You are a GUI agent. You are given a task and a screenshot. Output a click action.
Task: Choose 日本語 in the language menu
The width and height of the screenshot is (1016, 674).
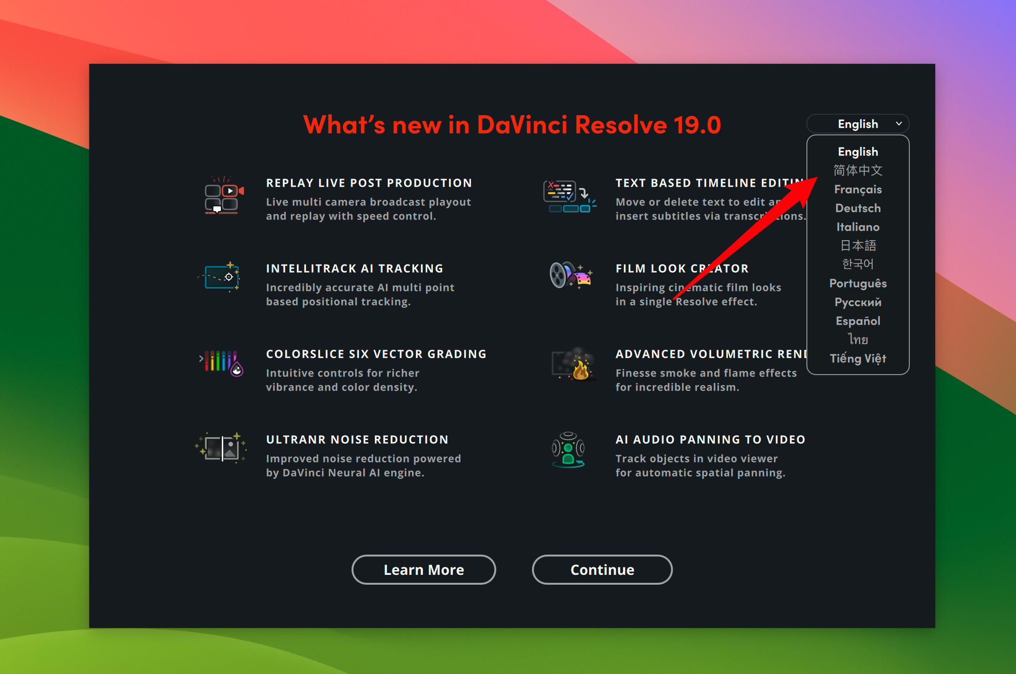pos(858,245)
